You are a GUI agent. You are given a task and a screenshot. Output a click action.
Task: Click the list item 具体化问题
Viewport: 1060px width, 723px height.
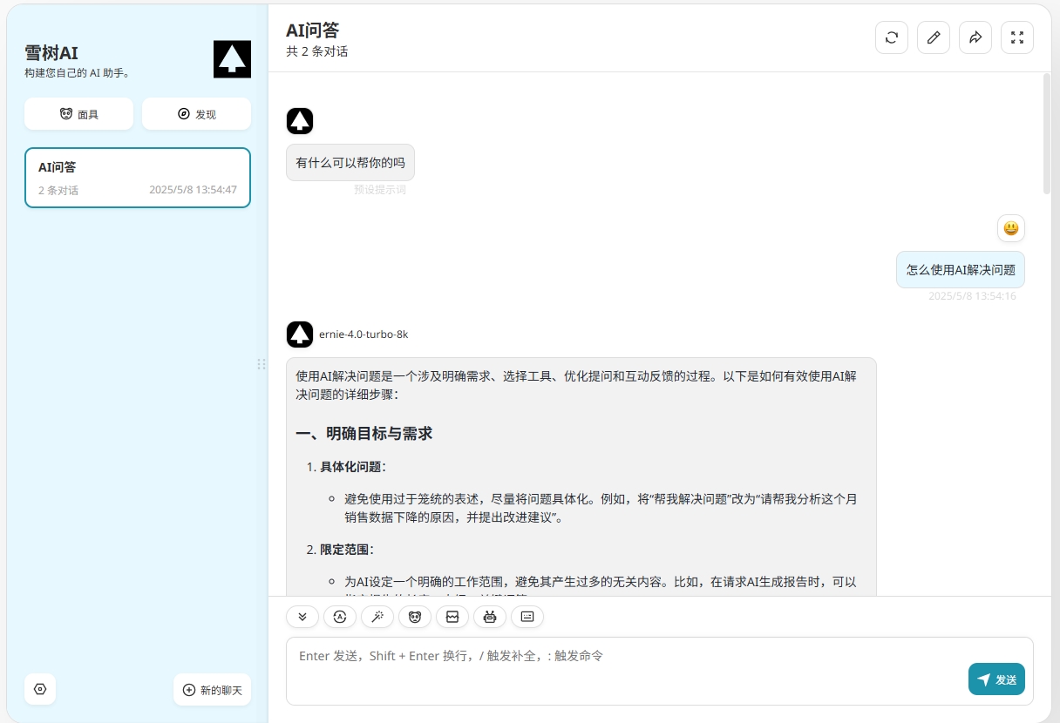353,467
